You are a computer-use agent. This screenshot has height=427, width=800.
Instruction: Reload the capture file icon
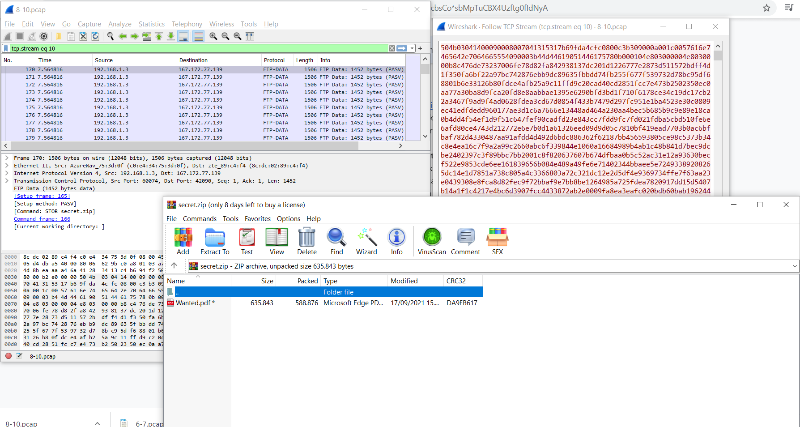(x=95, y=36)
